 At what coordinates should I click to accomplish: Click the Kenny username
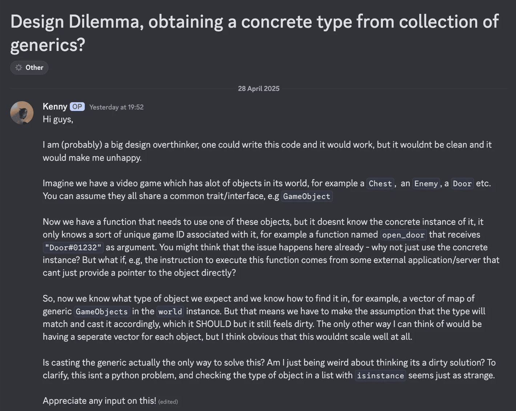(55, 107)
